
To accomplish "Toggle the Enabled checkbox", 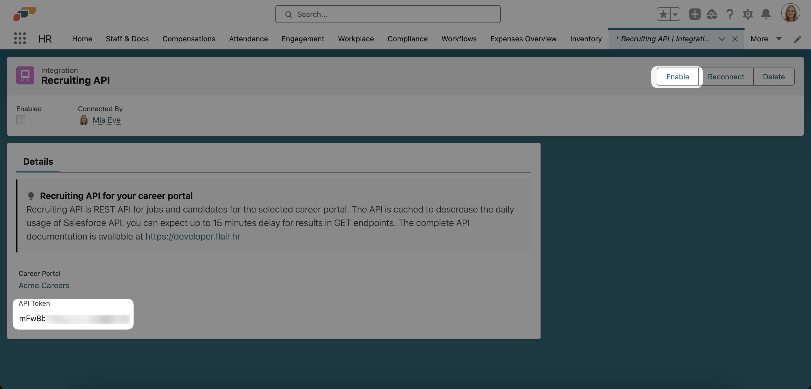I will pyautogui.click(x=21, y=120).
